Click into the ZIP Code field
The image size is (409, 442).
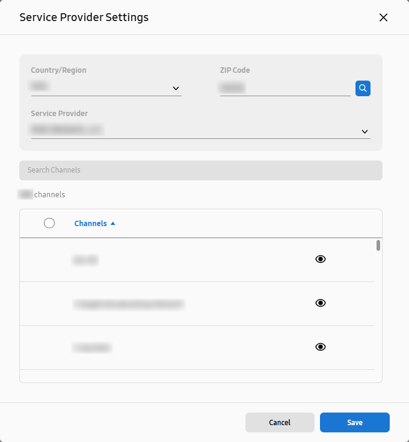click(285, 88)
